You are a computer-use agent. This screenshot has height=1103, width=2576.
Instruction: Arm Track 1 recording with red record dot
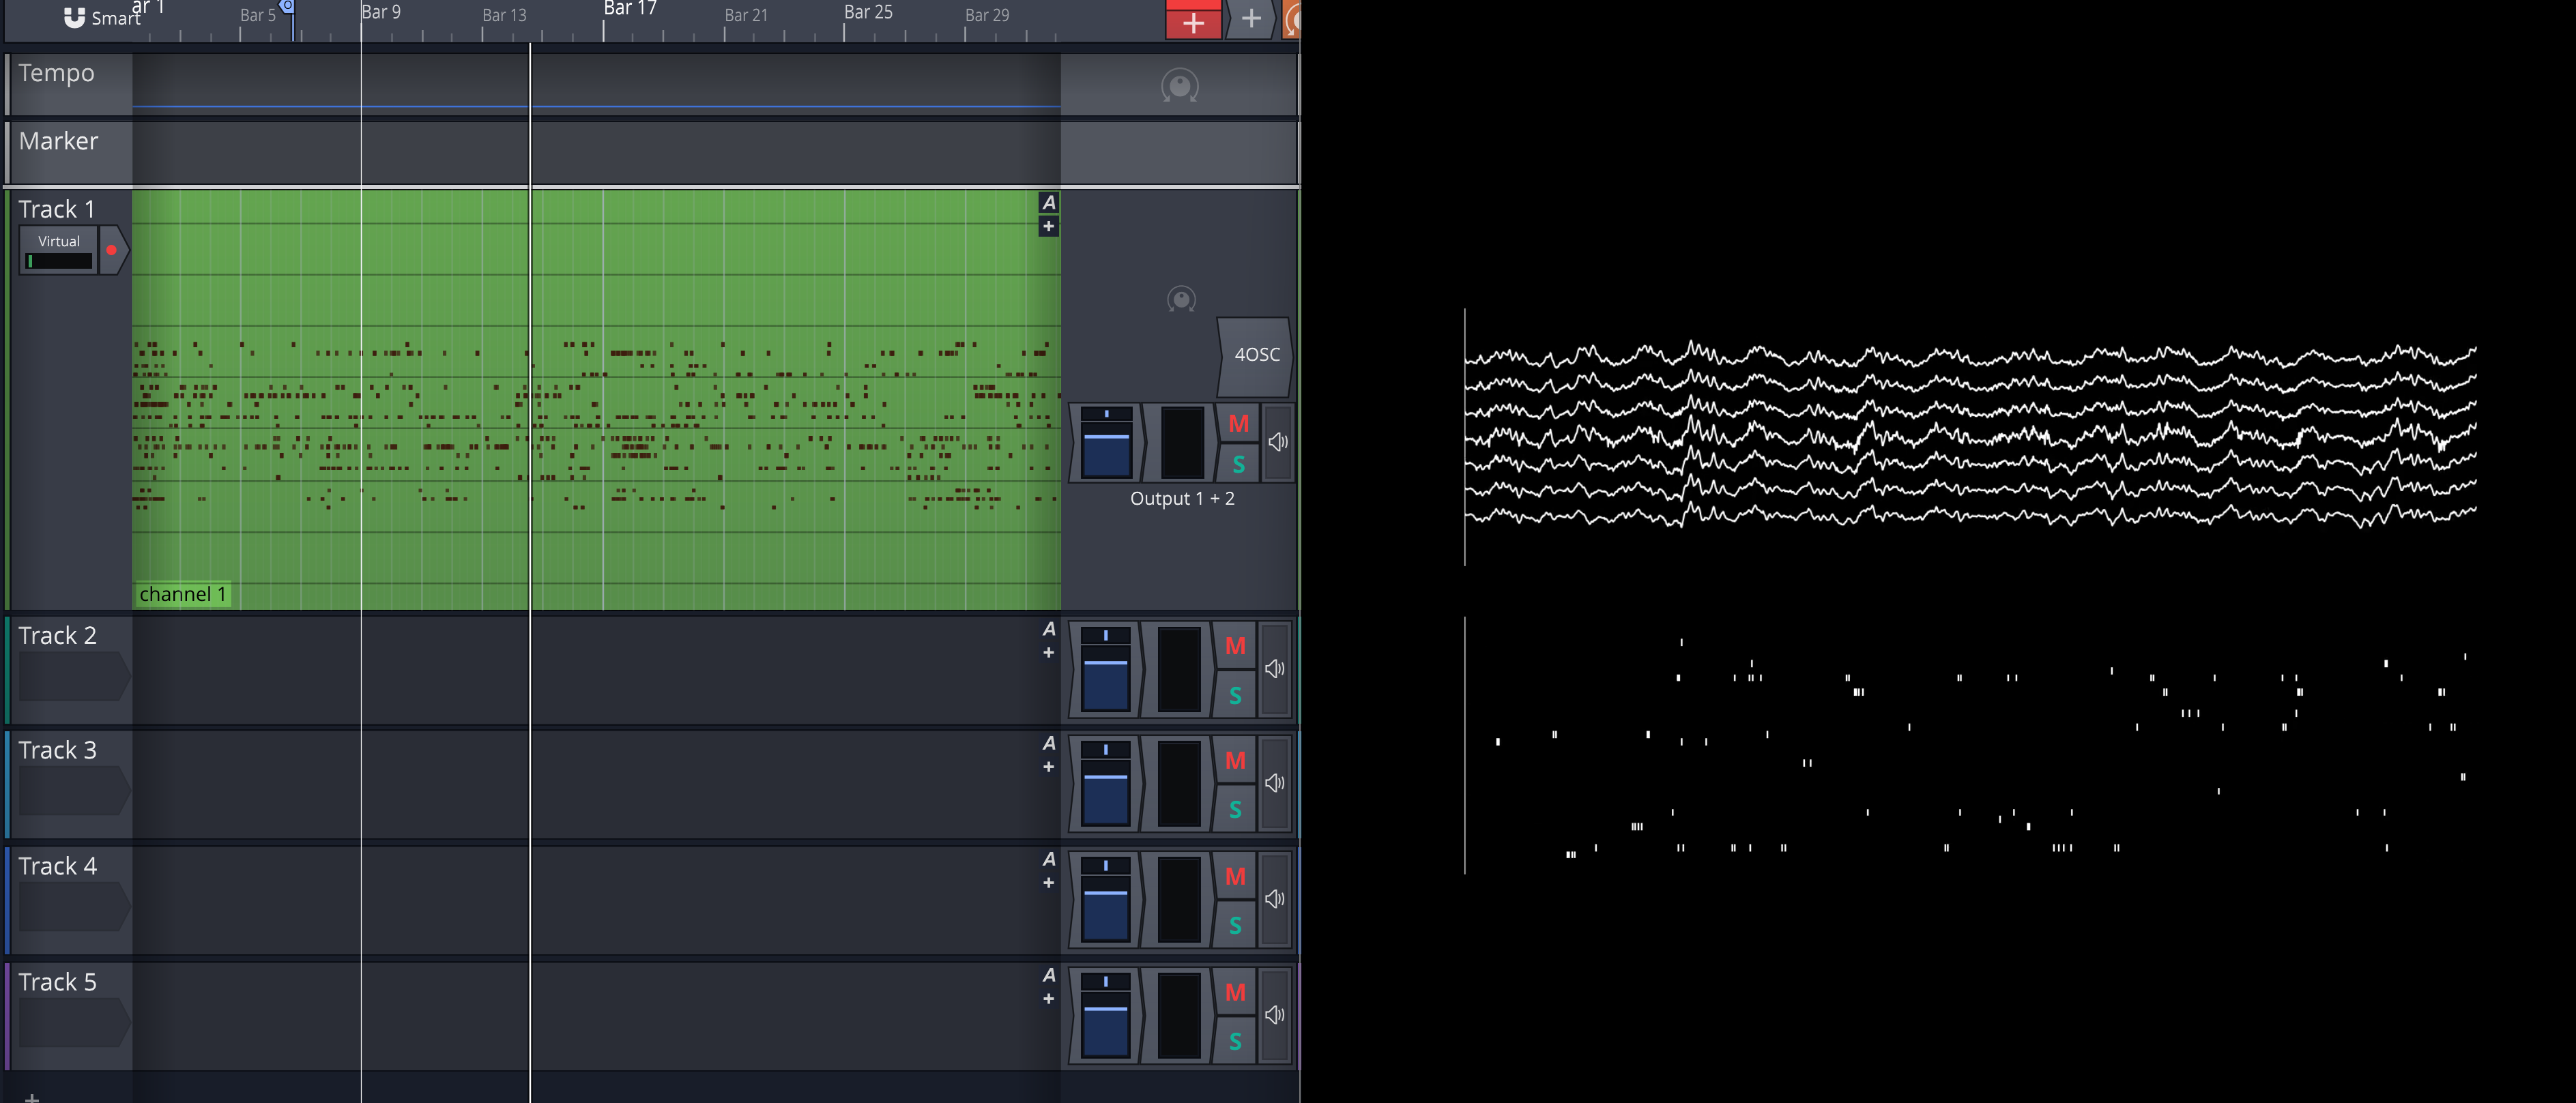click(x=112, y=249)
